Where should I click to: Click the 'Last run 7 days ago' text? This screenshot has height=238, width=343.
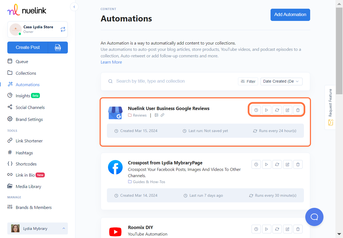coord(206,195)
